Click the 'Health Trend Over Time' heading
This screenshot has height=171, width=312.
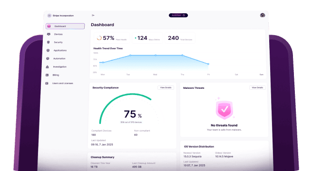coord(108,48)
